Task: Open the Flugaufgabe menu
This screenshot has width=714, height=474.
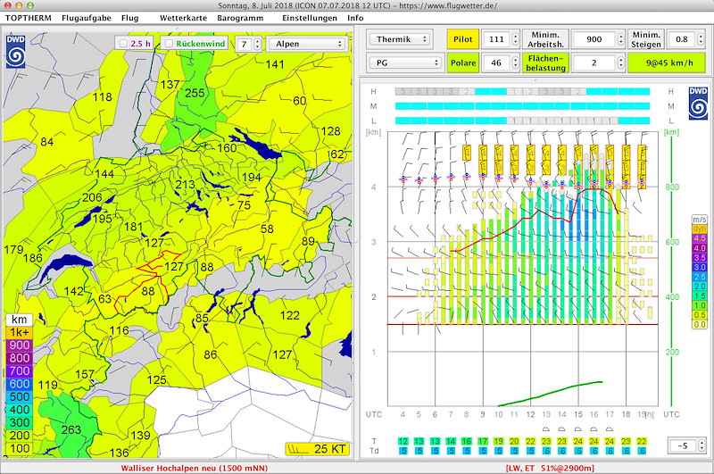Action: point(87,18)
